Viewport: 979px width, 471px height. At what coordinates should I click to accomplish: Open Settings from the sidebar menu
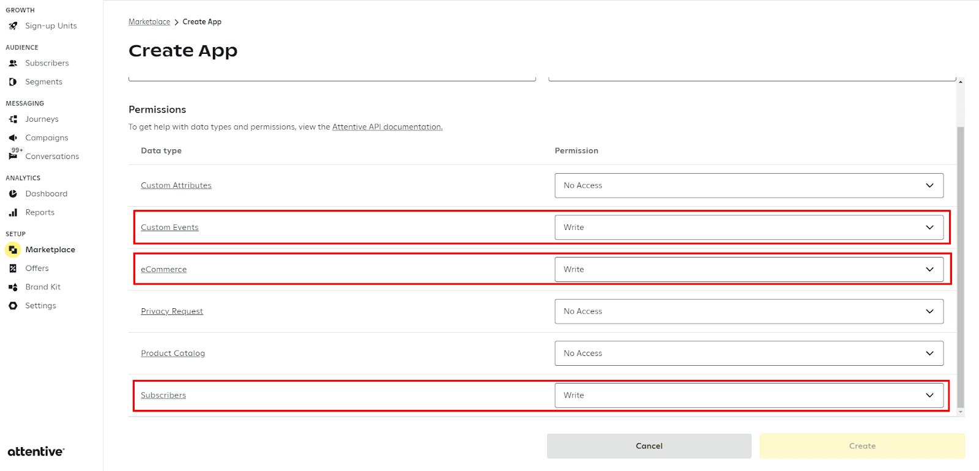40,306
